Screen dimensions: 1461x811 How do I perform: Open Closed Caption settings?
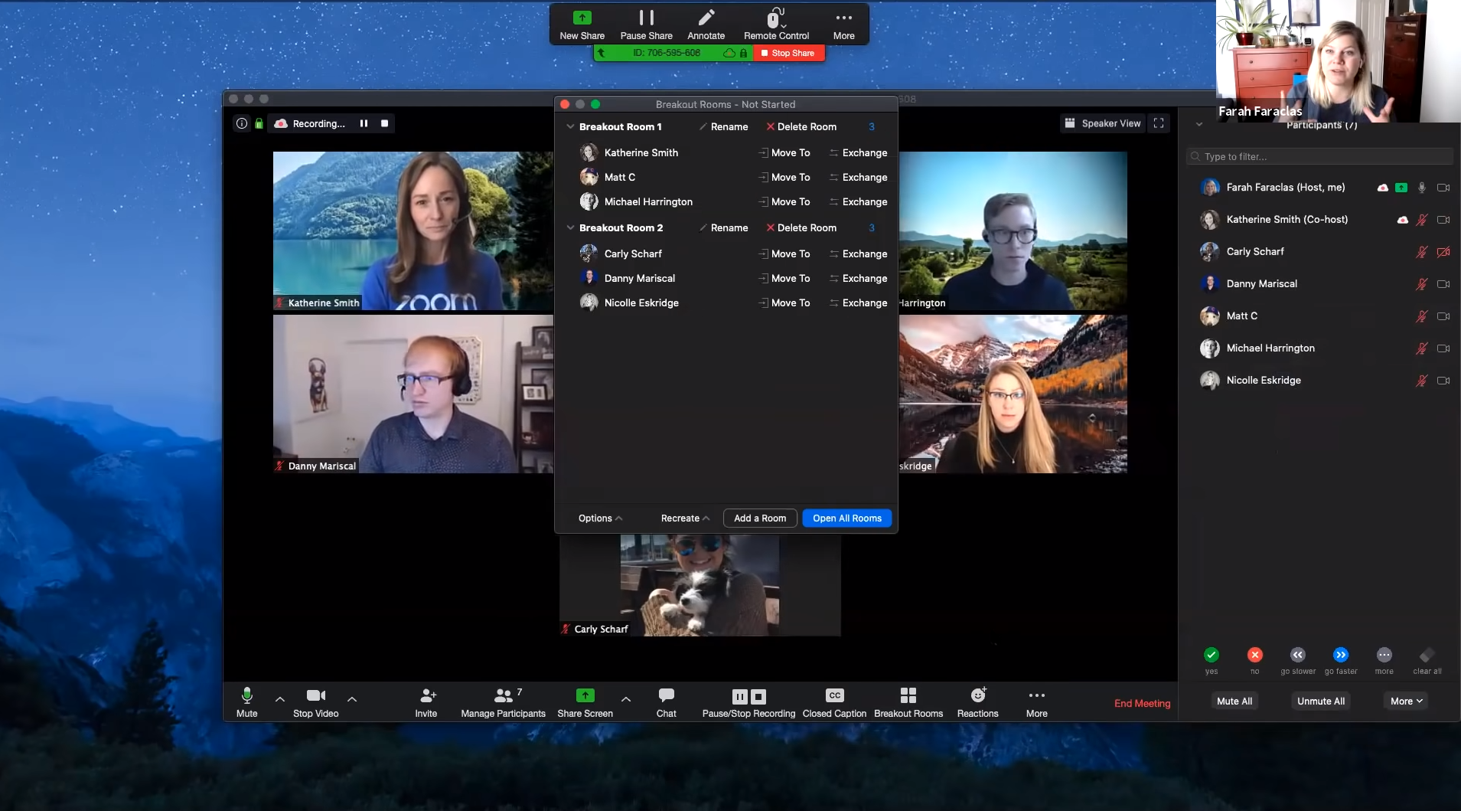click(x=834, y=701)
